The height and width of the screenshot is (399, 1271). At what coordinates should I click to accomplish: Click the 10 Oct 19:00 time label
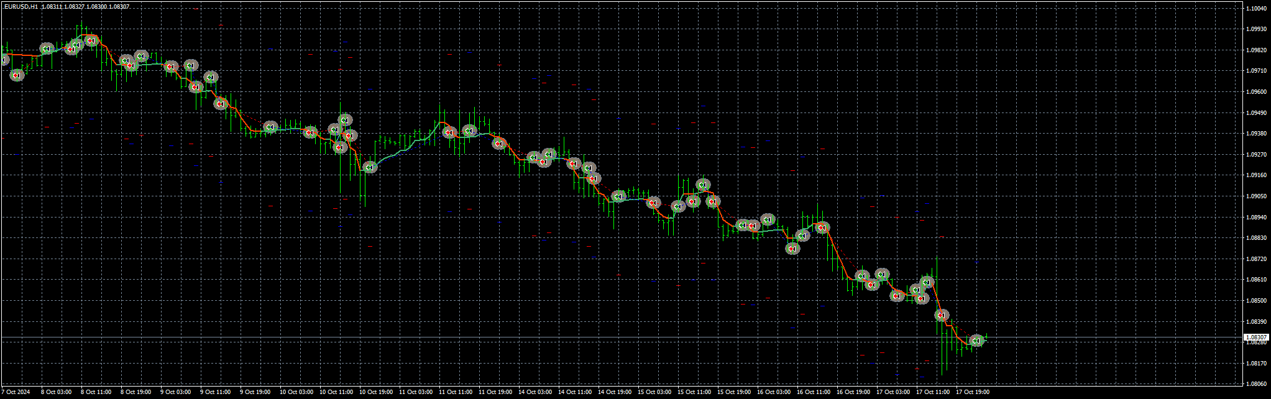[376, 392]
